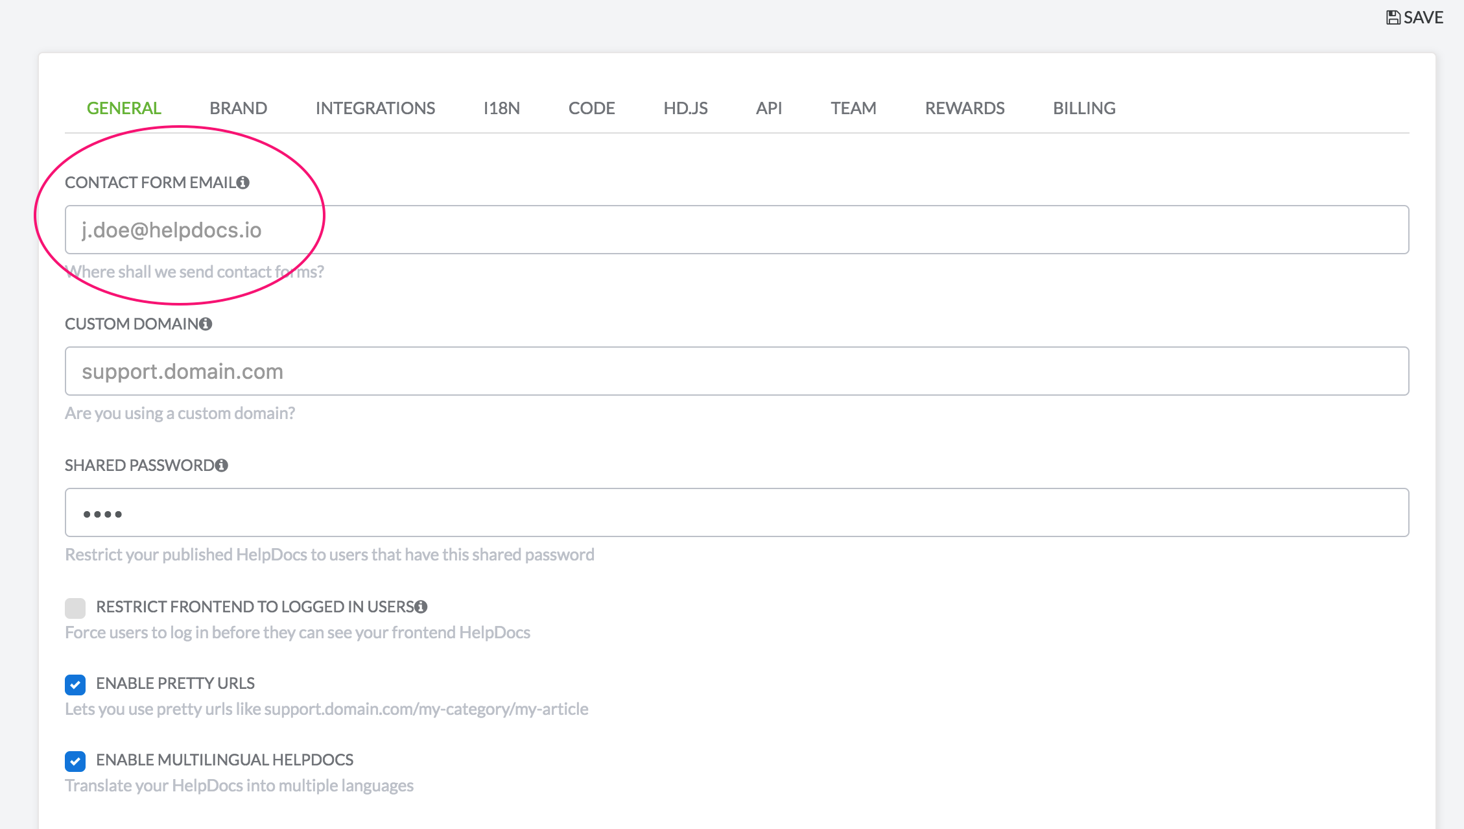View the Rewards tab
The width and height of the screenshot is (1464, 829).
pos(964,108)
